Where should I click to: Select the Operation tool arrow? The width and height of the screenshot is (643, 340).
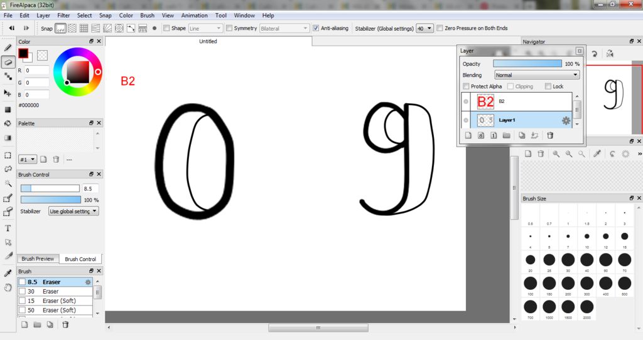click(8, 242)
